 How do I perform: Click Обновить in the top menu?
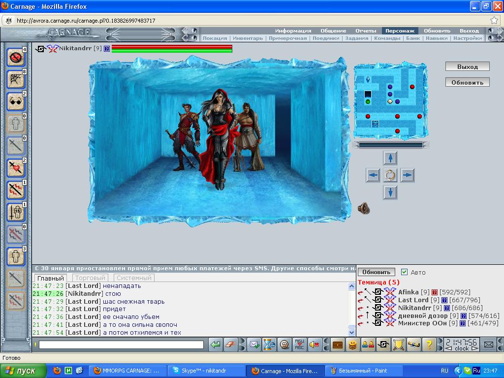(437, 31)
